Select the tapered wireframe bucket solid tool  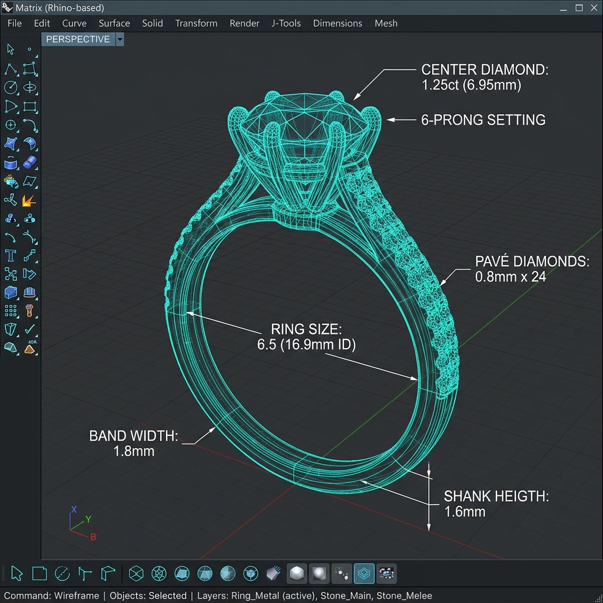pyautogui.click(x=11, y=329)
